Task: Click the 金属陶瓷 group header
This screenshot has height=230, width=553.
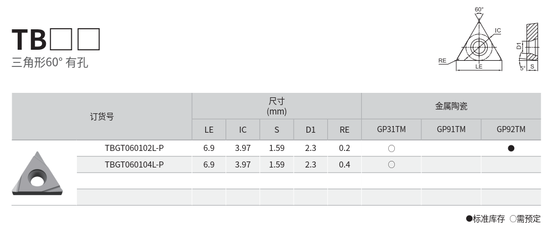Action: pyautogui.click(x=451, y=106)
